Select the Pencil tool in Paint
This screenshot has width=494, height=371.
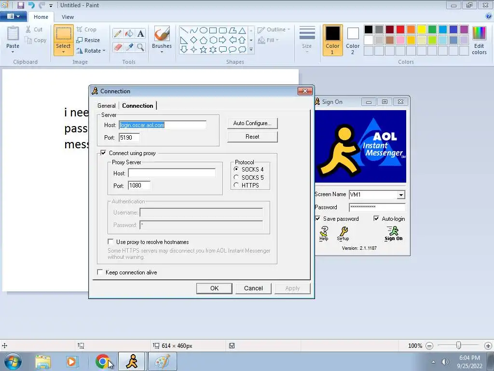click(x=118, y=33)
